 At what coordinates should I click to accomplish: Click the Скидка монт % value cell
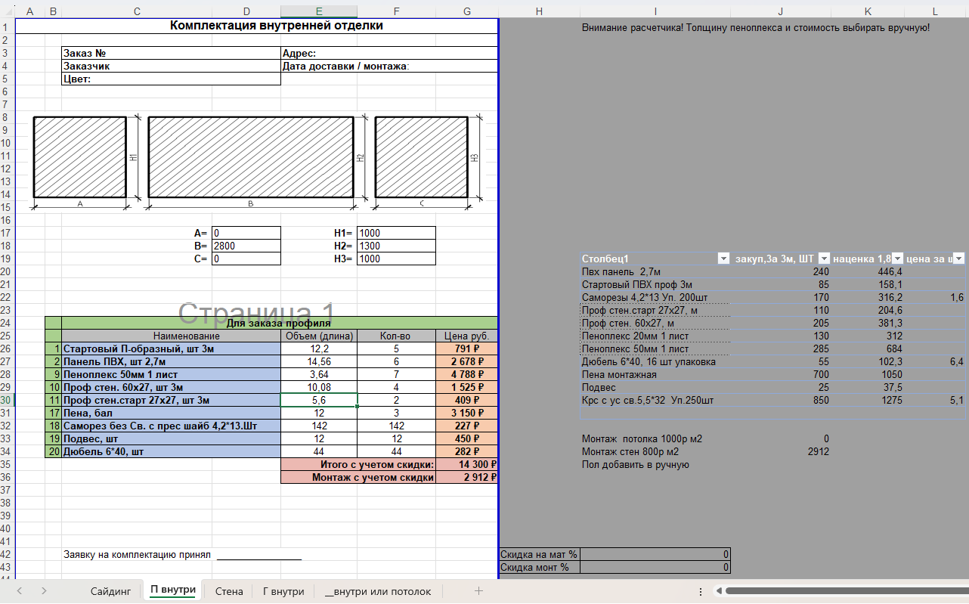coord(655,567)
